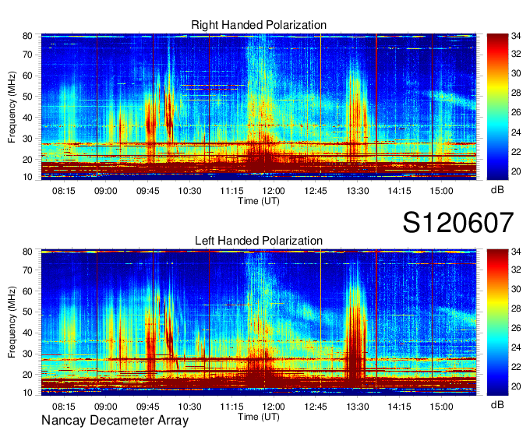The image size is (530, 430).
Task: Click the 12:45 tick label on the top time axis
Action: click(316, 191)
